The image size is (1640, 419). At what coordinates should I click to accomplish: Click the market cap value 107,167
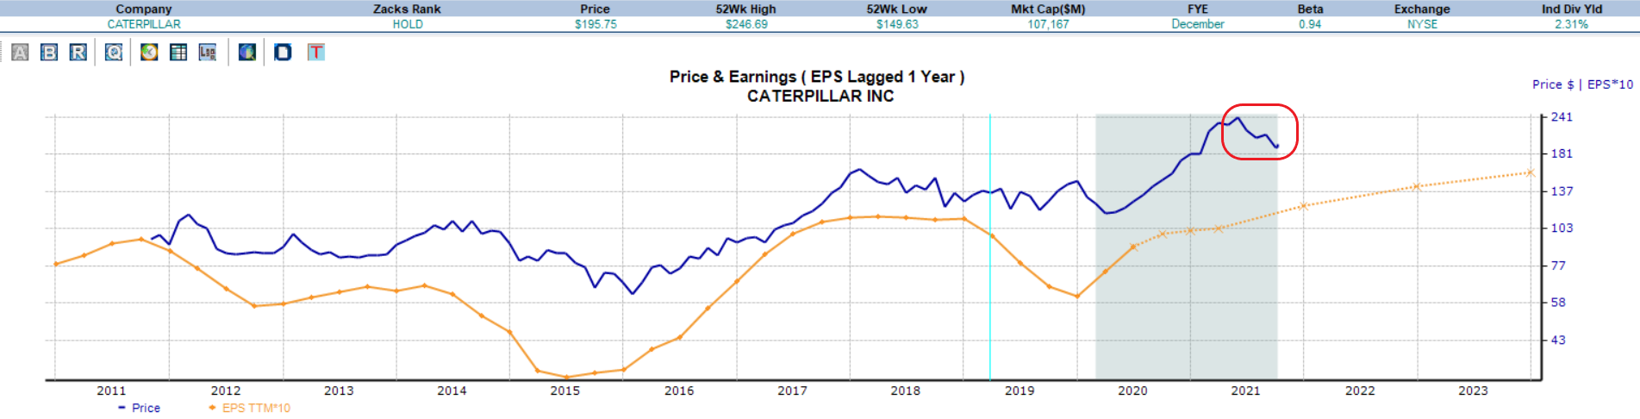pos(1048,24)
